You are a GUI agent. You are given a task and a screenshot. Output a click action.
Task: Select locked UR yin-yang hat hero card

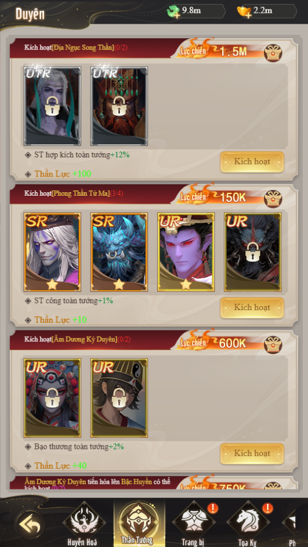coord(119,398)
